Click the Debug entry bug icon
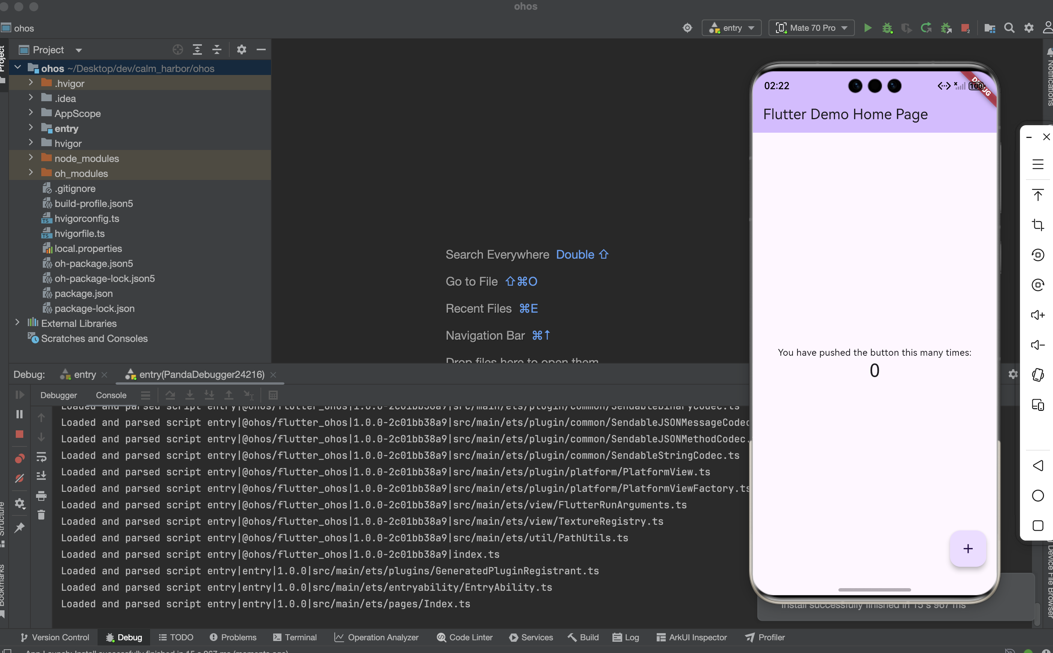 tap(887, 28)
